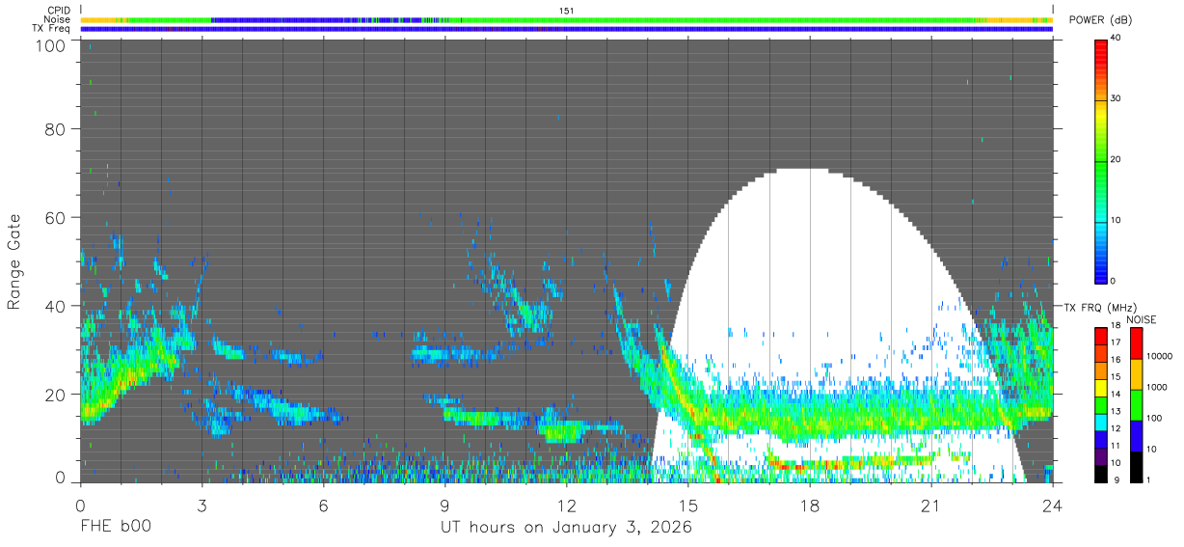The height and width of the screenshot is (547, 1184).
Task: Click the CPID label at top left
Action: click(x=59, y=11)
